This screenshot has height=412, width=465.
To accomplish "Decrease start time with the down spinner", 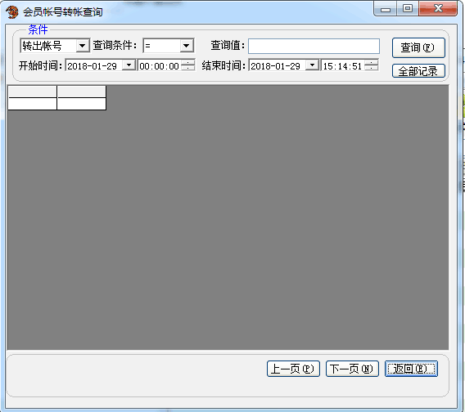I will pyautogui.click(x=188, y=68).
